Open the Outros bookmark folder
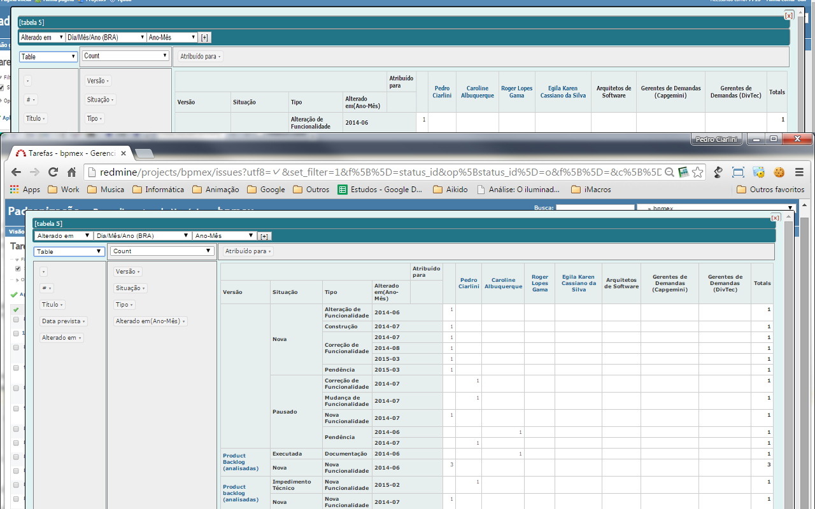 (x=311, y=190)
